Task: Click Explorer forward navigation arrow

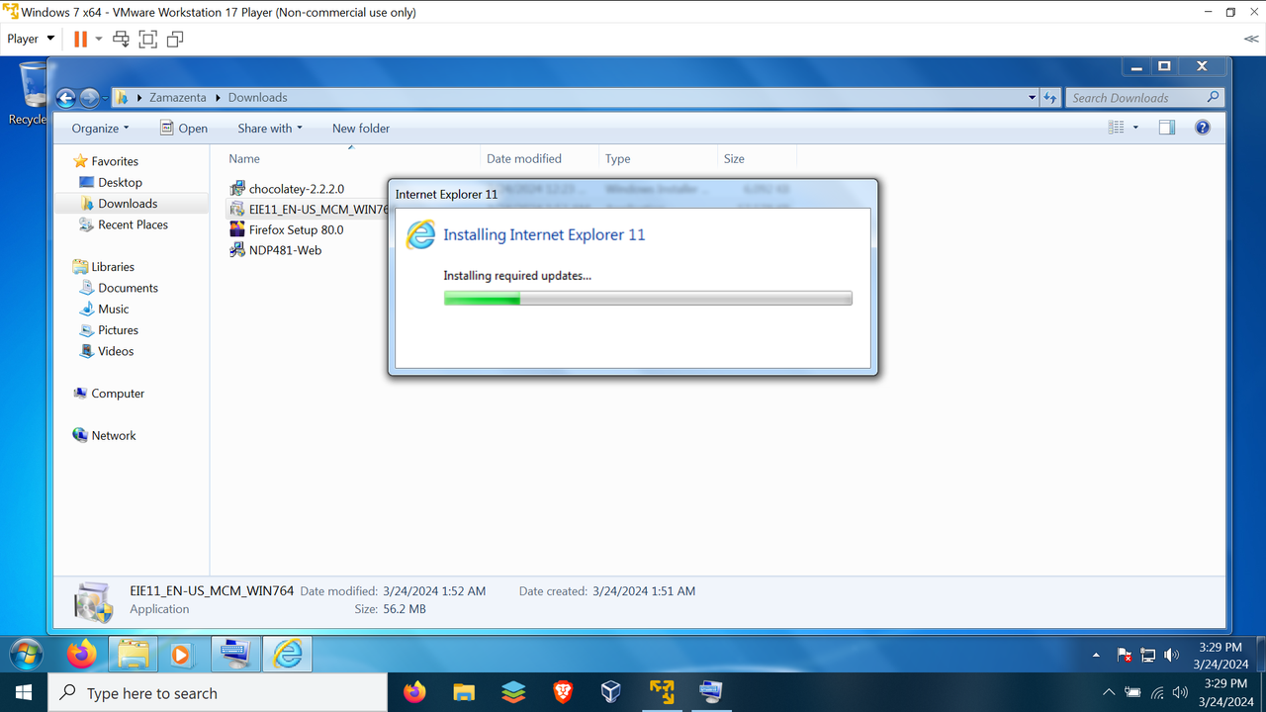Action: point(89,98)
